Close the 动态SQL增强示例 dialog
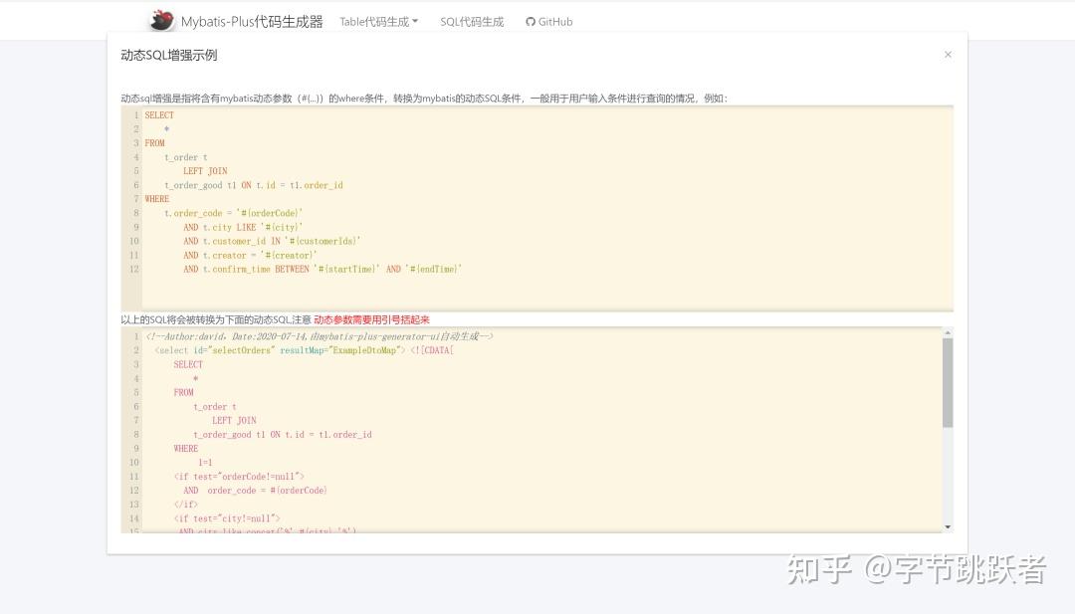 coord(948,55)
